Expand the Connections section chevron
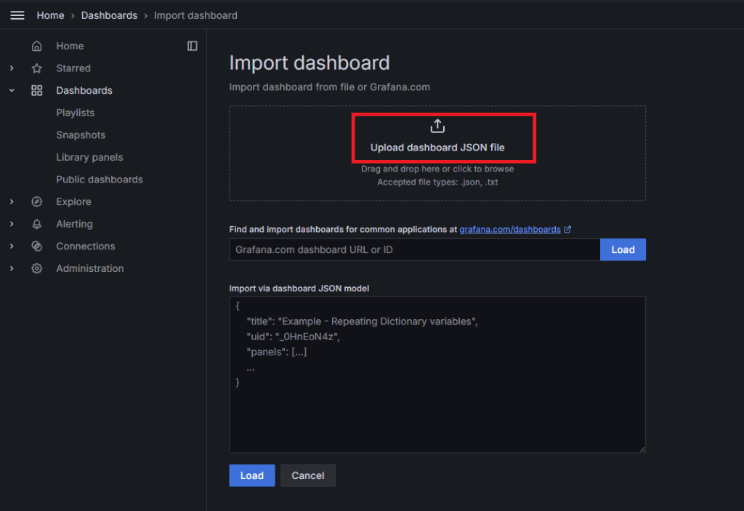744x511 pixels. 12,246
